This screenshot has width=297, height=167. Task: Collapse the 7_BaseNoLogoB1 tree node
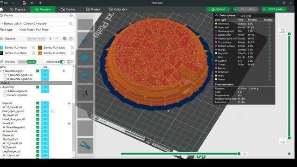coord(1,71)
